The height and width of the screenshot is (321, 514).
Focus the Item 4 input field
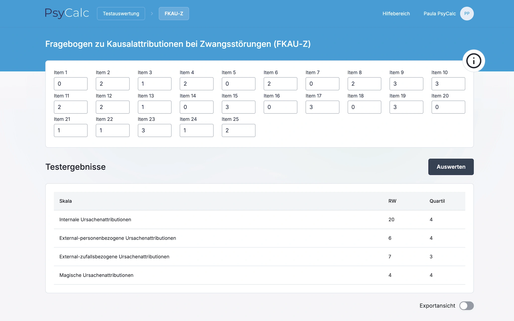197,84
